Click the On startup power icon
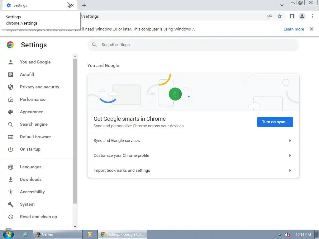This screenshot has height=239, width=319. [x=11, y=149]
